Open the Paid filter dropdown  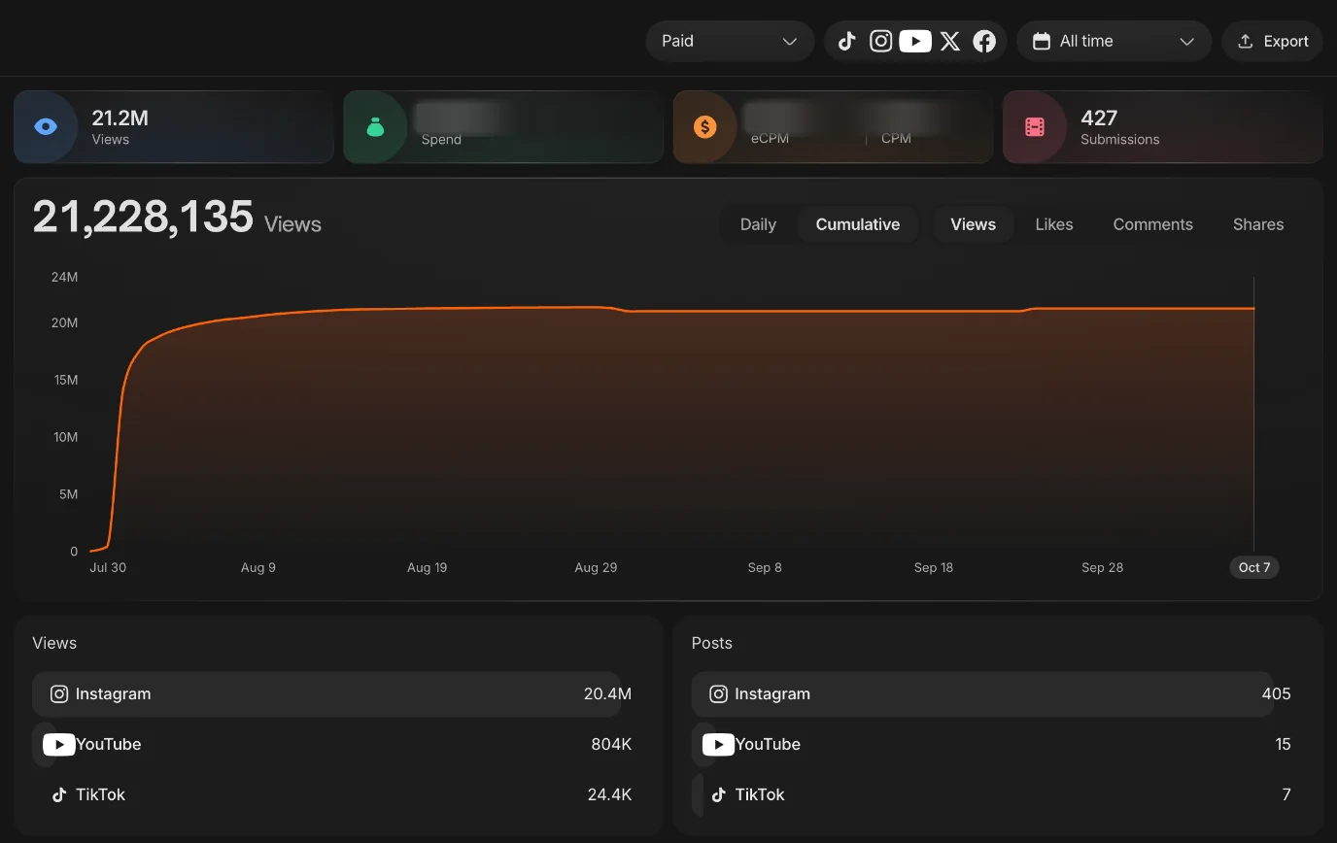(x=730, y=41)
